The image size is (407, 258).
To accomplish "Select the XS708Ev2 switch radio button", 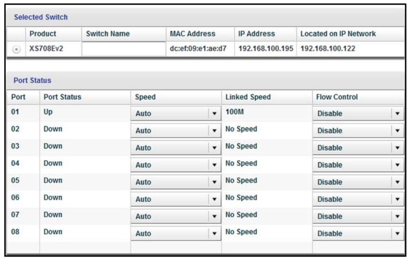I will click(x=16, y=49).
